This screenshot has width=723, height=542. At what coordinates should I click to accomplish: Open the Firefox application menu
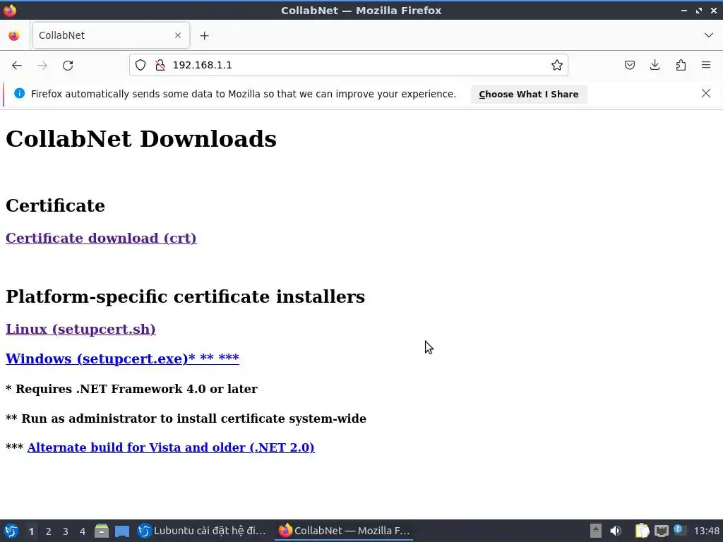(706, 65)
